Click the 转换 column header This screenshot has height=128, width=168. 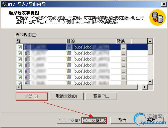[124, 41]
